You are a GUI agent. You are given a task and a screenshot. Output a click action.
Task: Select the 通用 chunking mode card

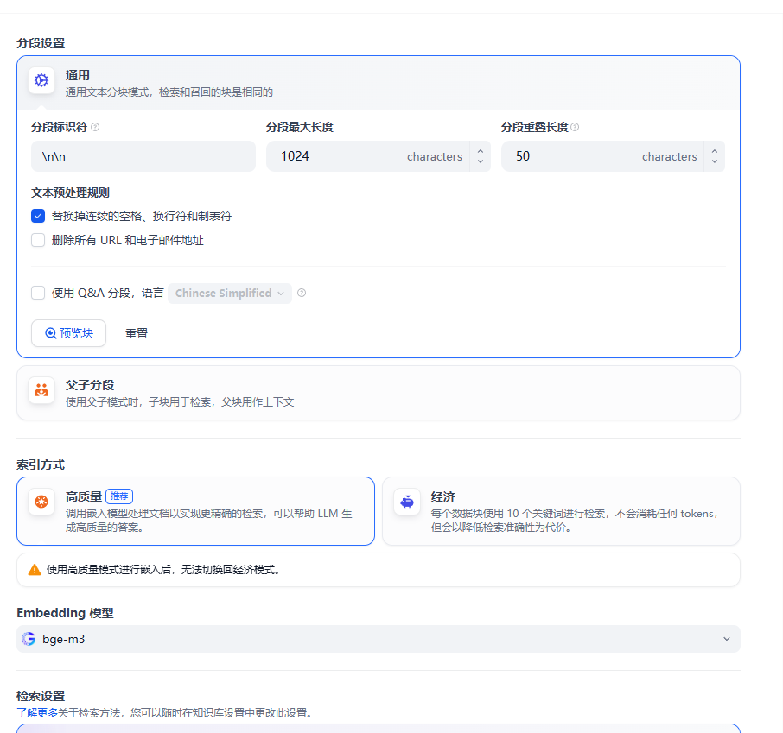(x=378, y=83)
